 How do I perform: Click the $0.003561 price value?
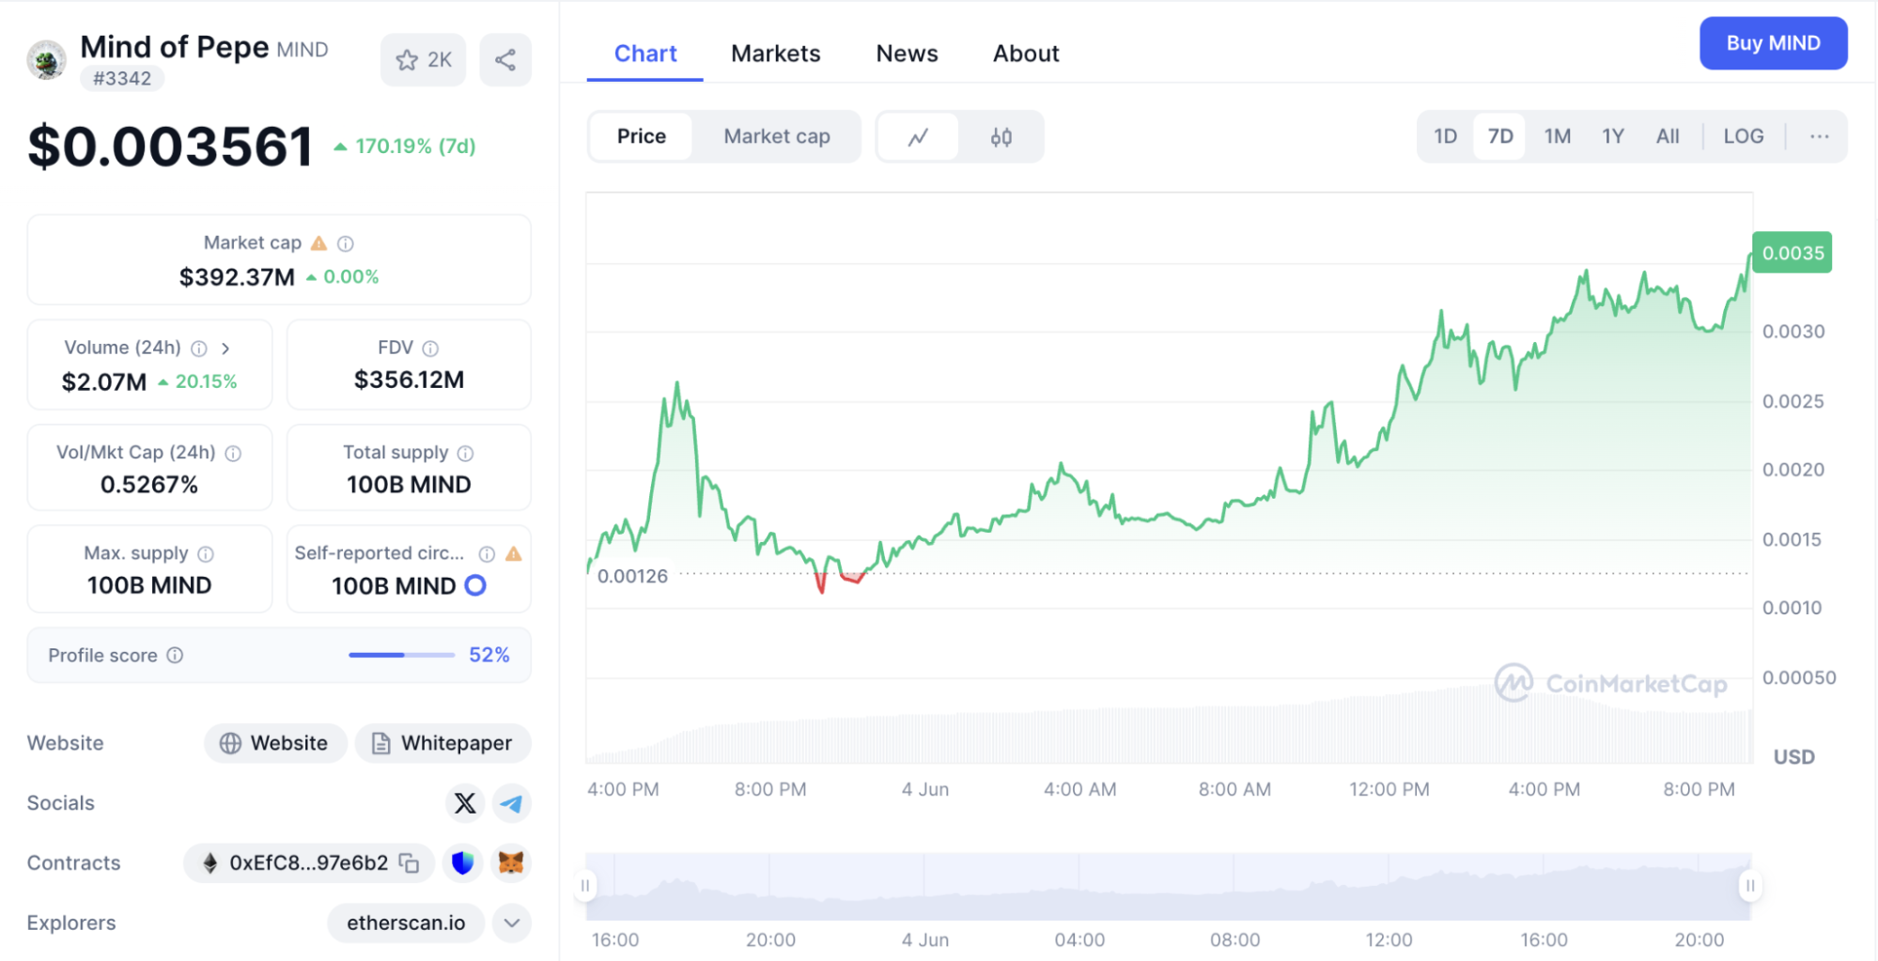click(170, 147)
